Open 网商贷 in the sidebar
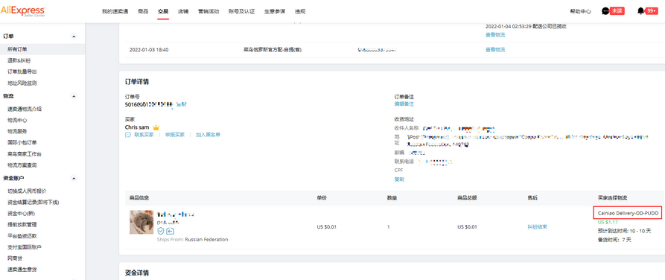Viewport: 665px width, 280px height. pos(15,258)
